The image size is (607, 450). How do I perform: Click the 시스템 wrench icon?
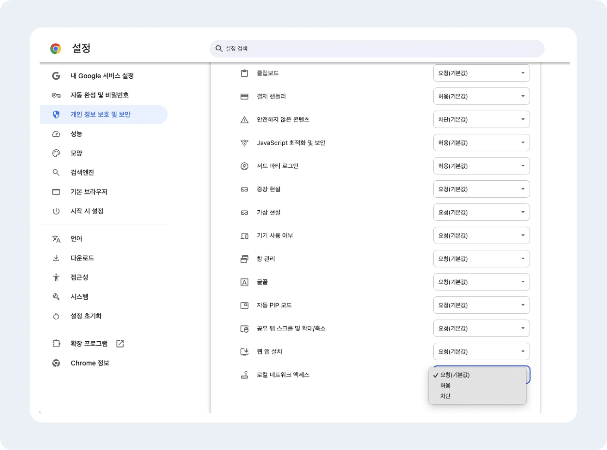coord(56,297)
